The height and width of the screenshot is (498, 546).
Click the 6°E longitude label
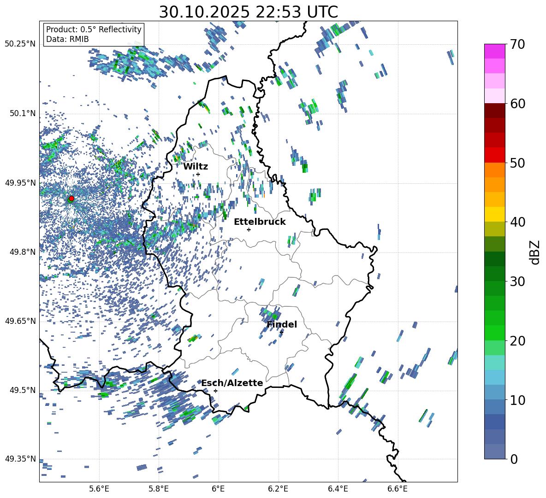[x=218, y=489]
